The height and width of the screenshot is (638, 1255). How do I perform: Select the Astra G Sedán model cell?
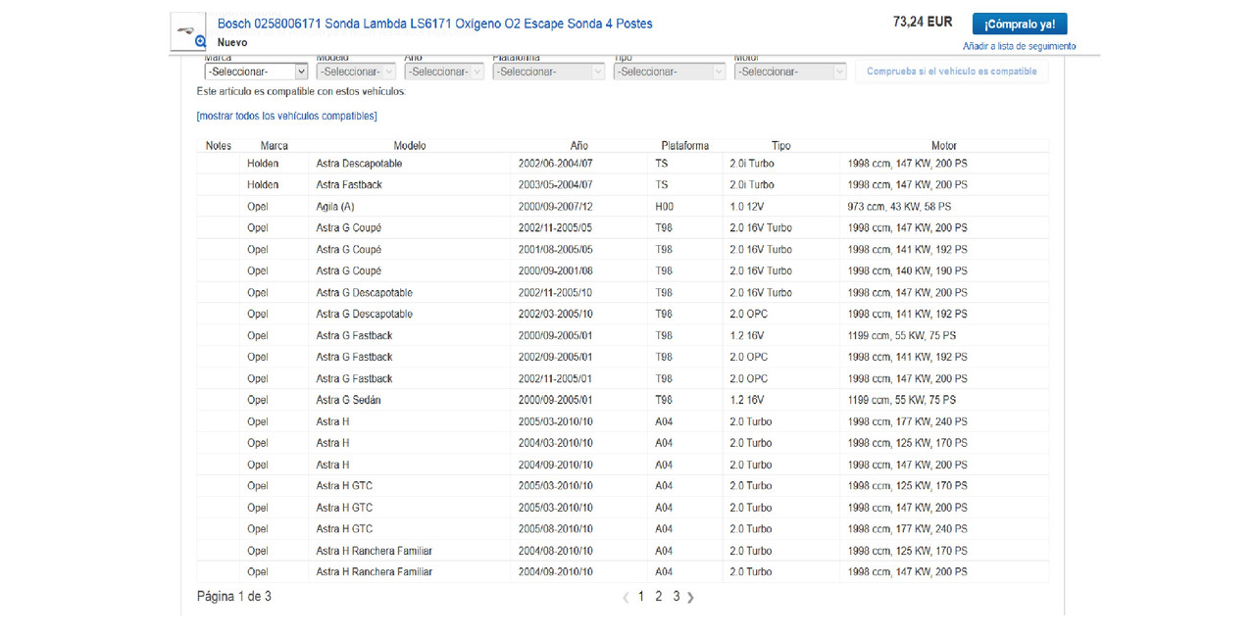point(348,400)
